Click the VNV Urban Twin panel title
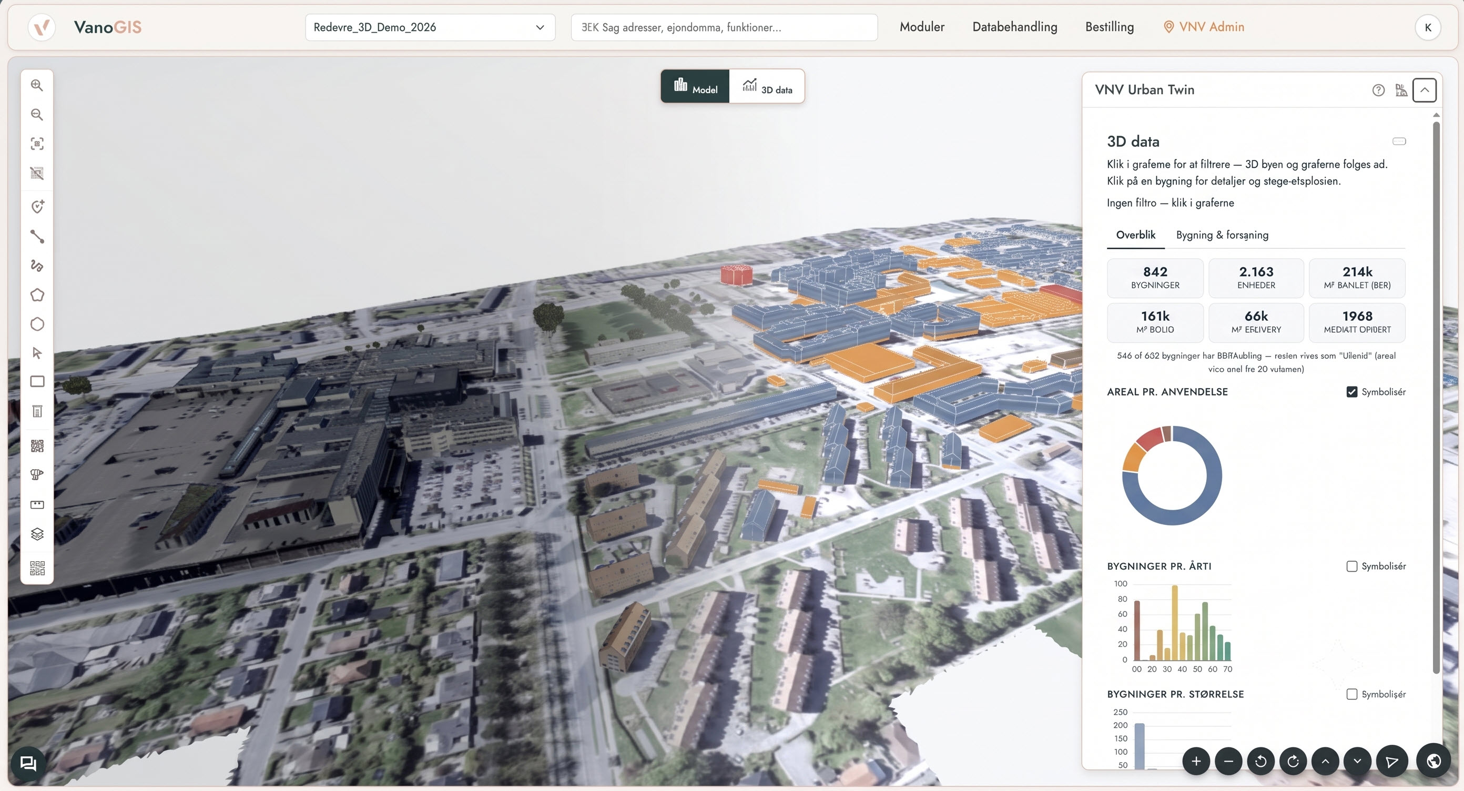Image resolution: width=1464 pixels, height=791 pixels. click(1145, 90)
